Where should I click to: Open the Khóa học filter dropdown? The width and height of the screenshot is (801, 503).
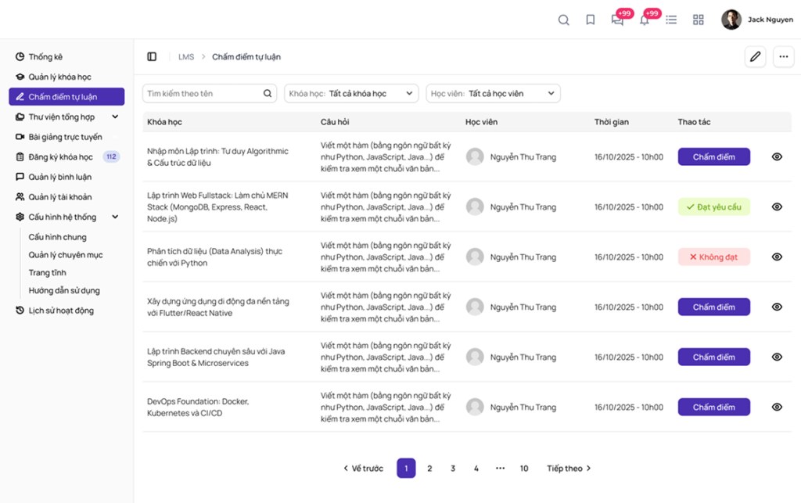tap(351, 94)
